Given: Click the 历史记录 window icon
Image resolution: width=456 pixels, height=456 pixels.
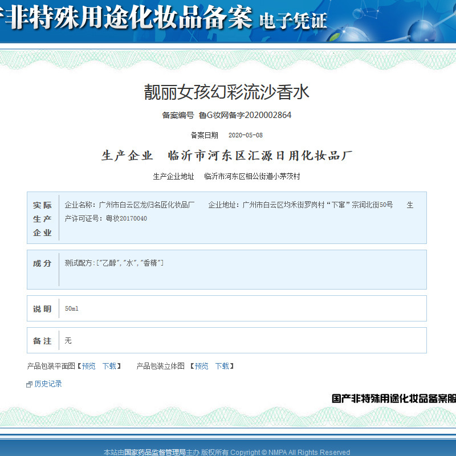Looking at the screenshot, I should point(29,384).
